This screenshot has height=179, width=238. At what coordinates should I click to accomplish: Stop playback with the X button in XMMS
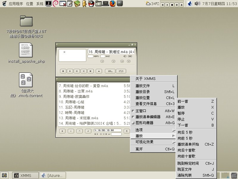[84, 71]
